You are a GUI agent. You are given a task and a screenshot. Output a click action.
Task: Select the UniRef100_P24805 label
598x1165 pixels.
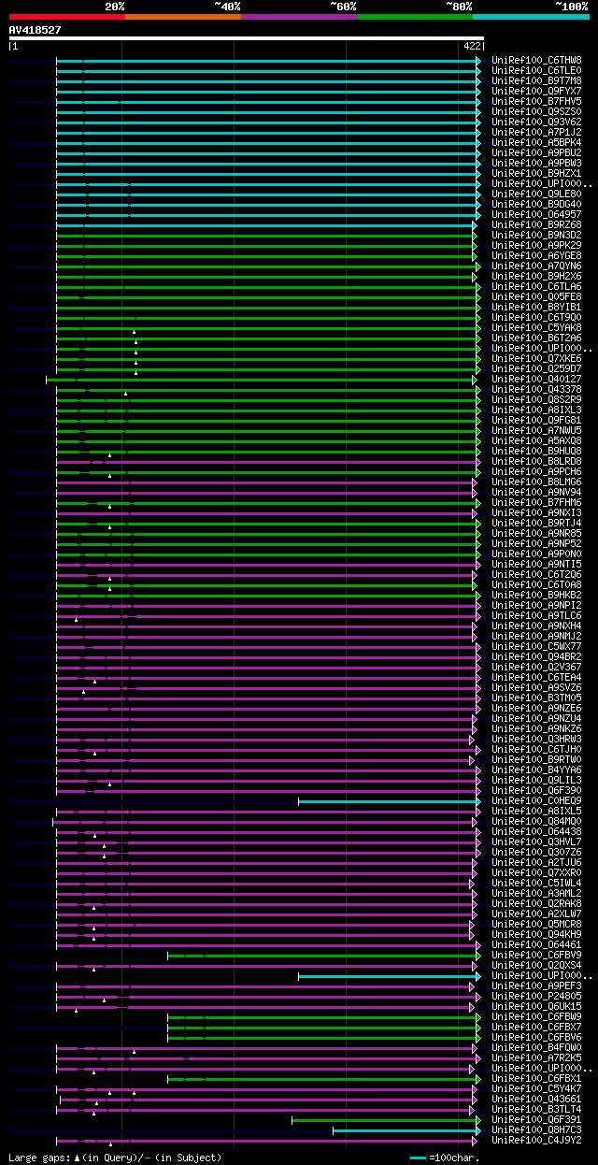tap(536, 996)
